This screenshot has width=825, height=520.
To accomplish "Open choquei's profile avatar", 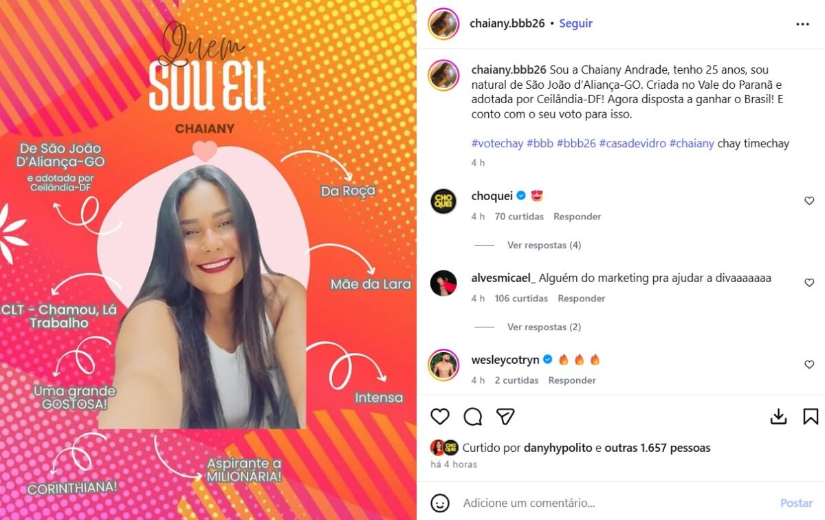I will (x=443, y=201).
